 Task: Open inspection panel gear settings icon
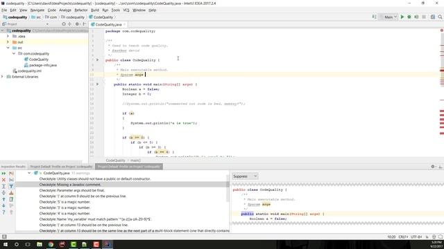tap(433, 167)
